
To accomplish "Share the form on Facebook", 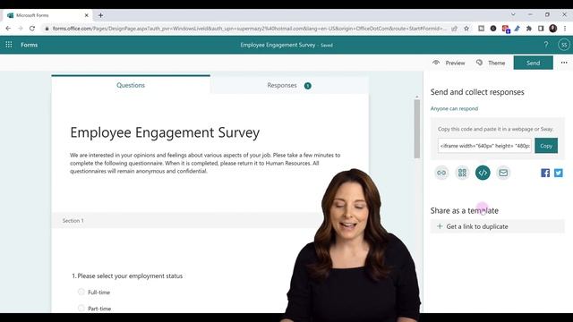I will point(545,173).
